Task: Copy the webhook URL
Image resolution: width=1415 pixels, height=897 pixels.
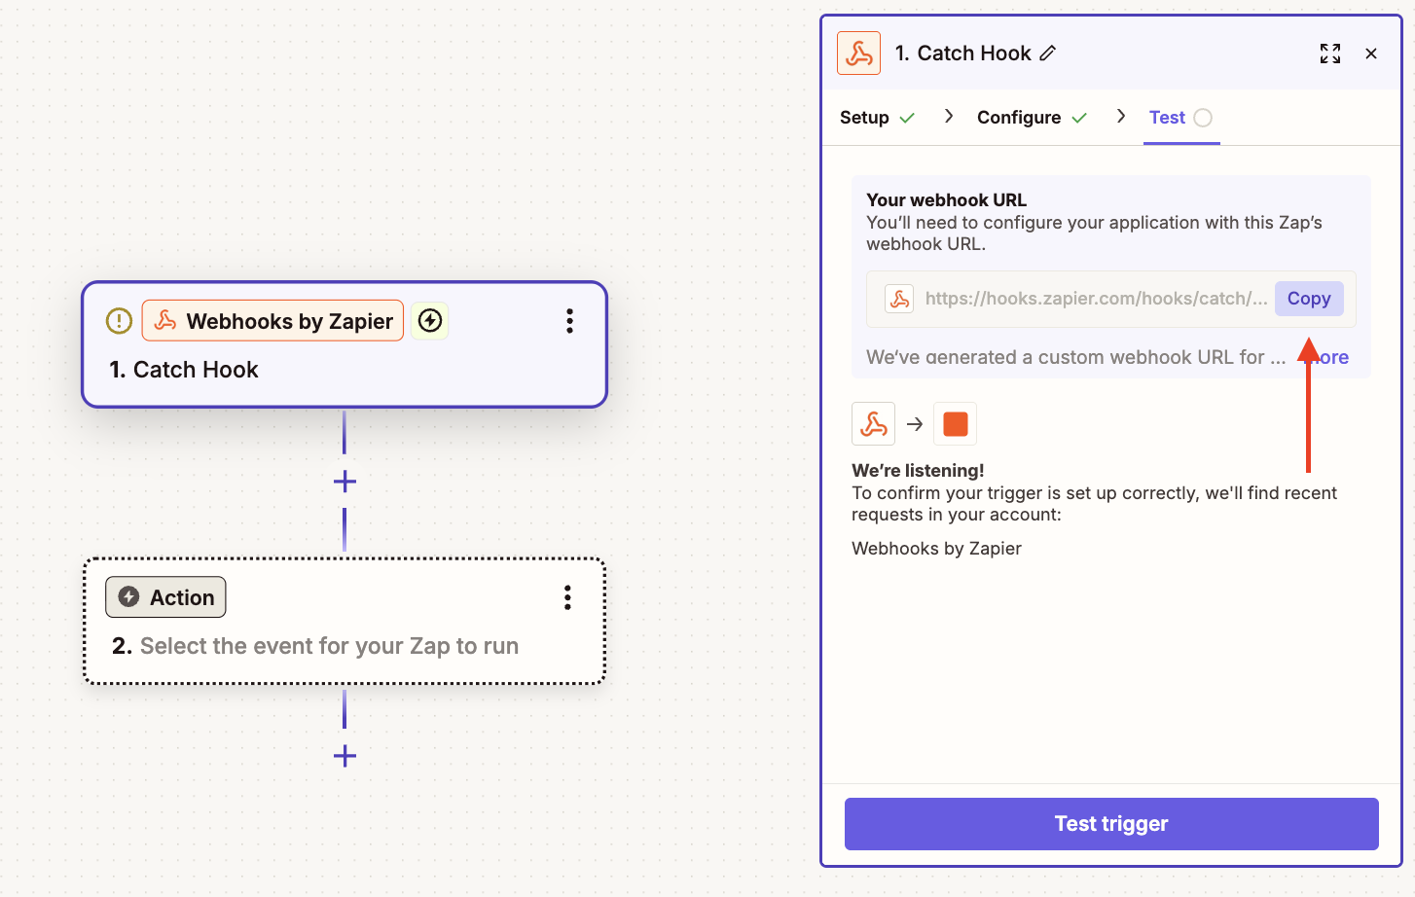Action: pos(1309,299)
